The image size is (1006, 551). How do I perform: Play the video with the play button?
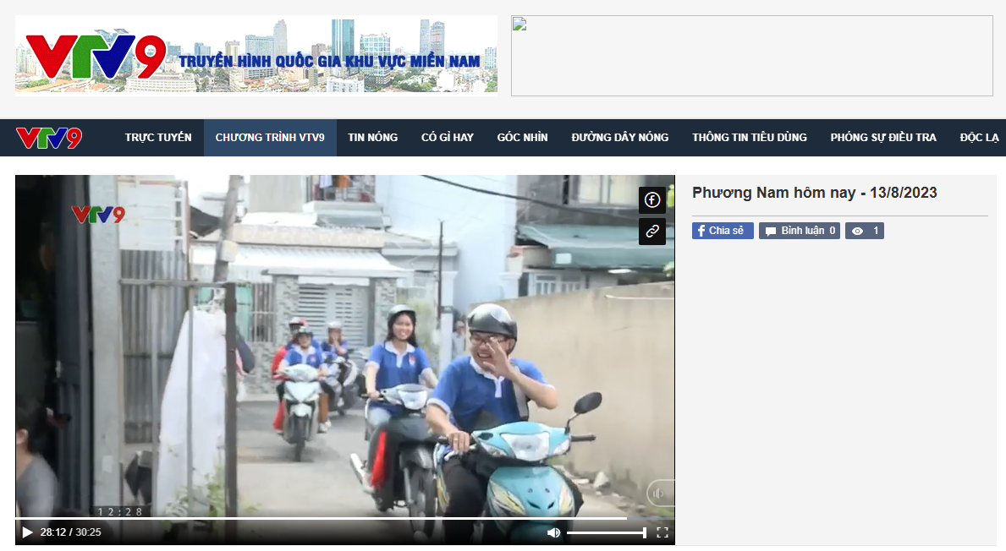pos(27,532)
